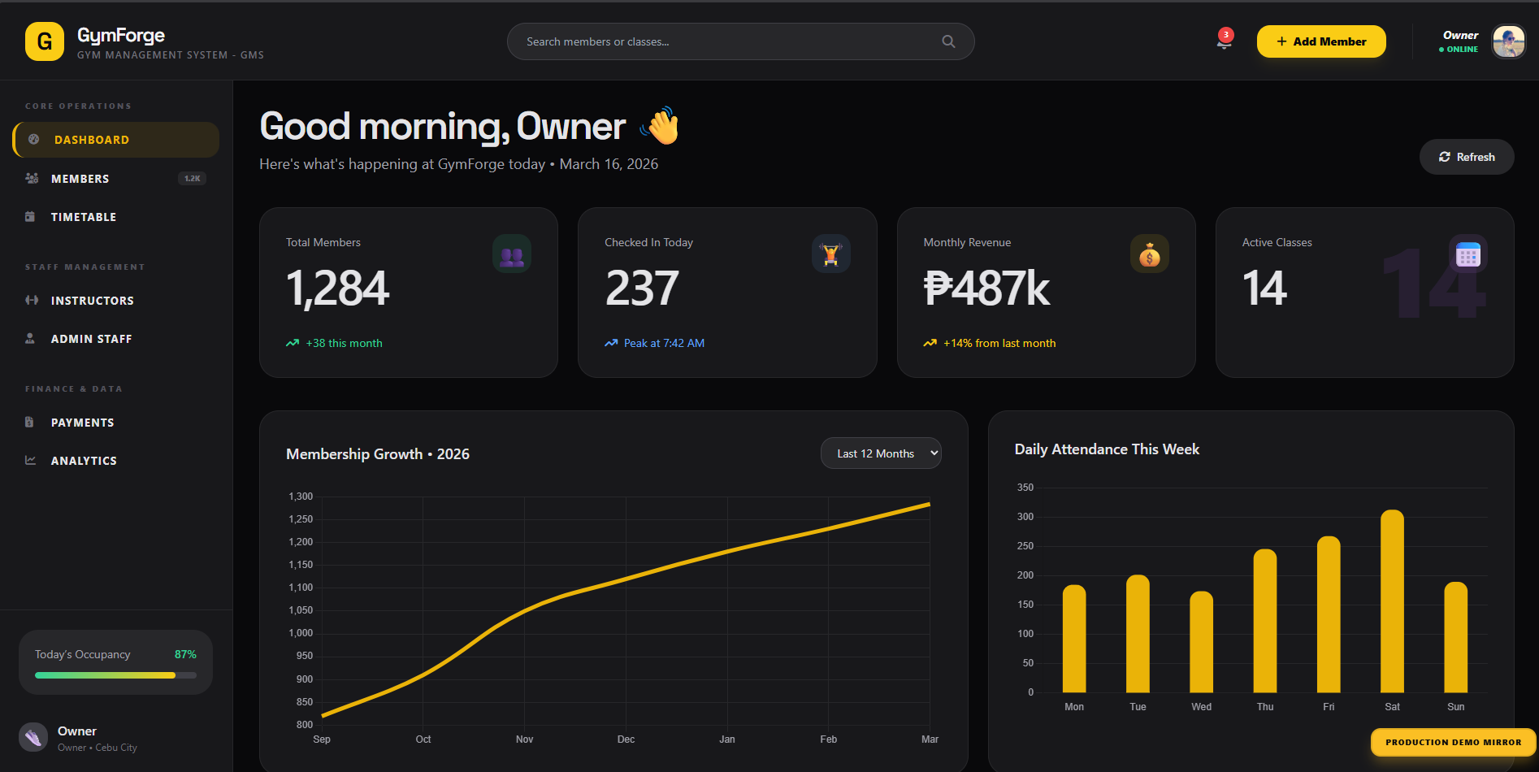
Task: Click the Membership Growth line
Action: pyautogui.click(x=626, y=579)
